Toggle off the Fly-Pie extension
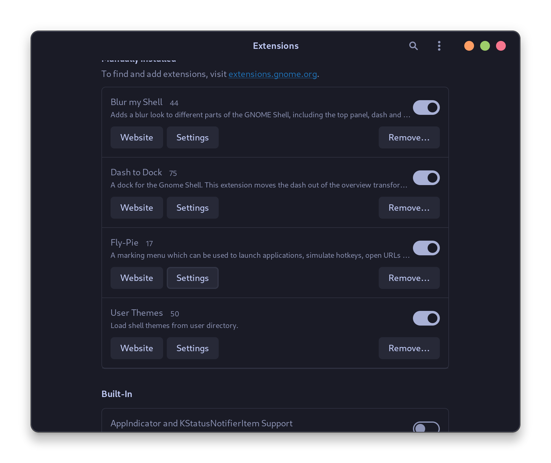551x463 pixels. click(x=426, y=248)
